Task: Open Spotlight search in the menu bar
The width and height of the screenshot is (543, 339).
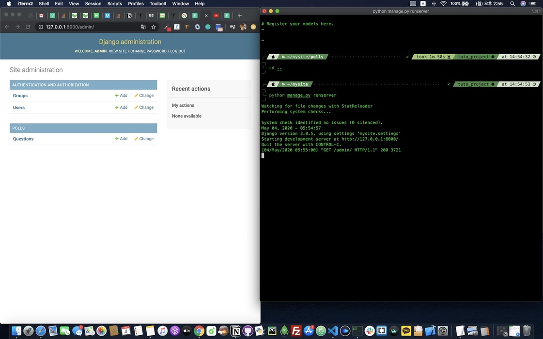Action: pos(512,3)
